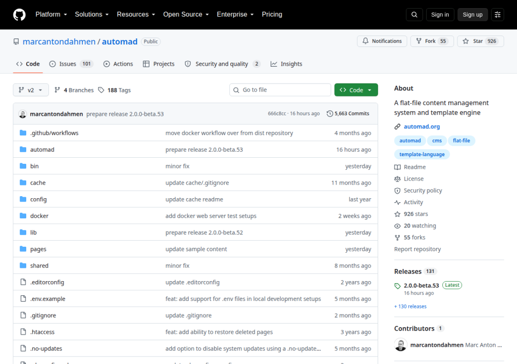517x364 pixels.
Task: Click the tag icon next to 188 Tags
Action: click(101, 90)
